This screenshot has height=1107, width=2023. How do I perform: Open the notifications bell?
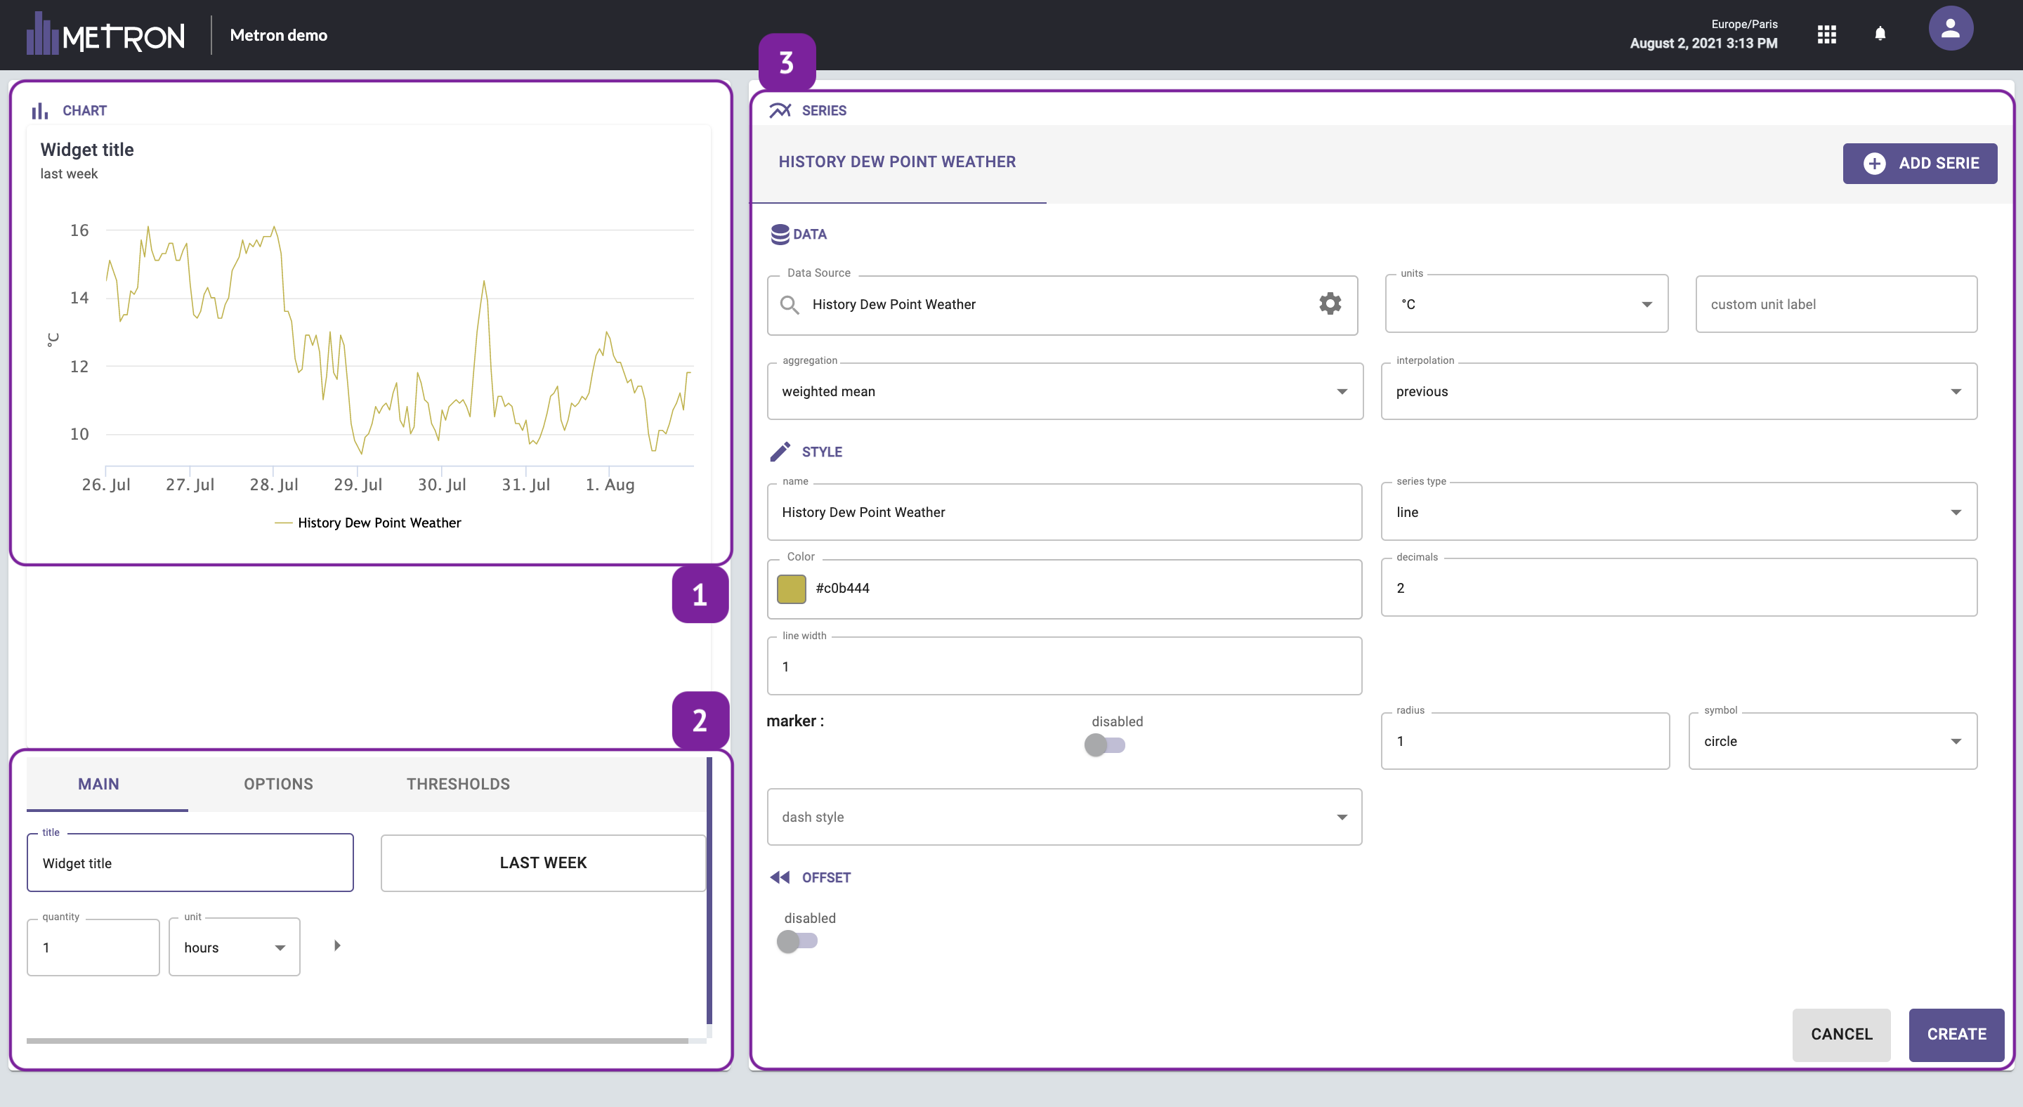[x=1880, y=34]
